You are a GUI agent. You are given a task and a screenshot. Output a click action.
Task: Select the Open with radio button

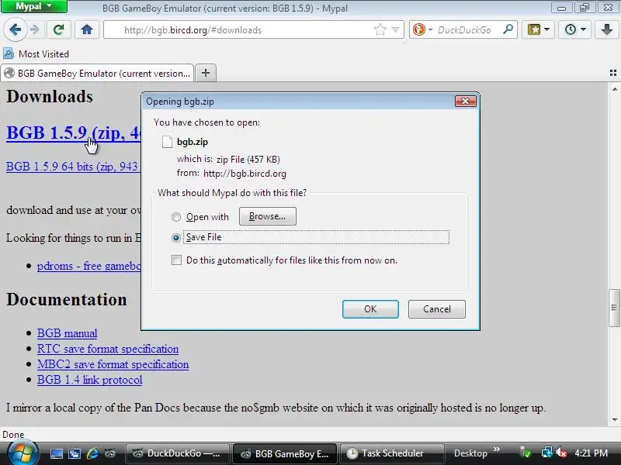[x=176, y=217]
